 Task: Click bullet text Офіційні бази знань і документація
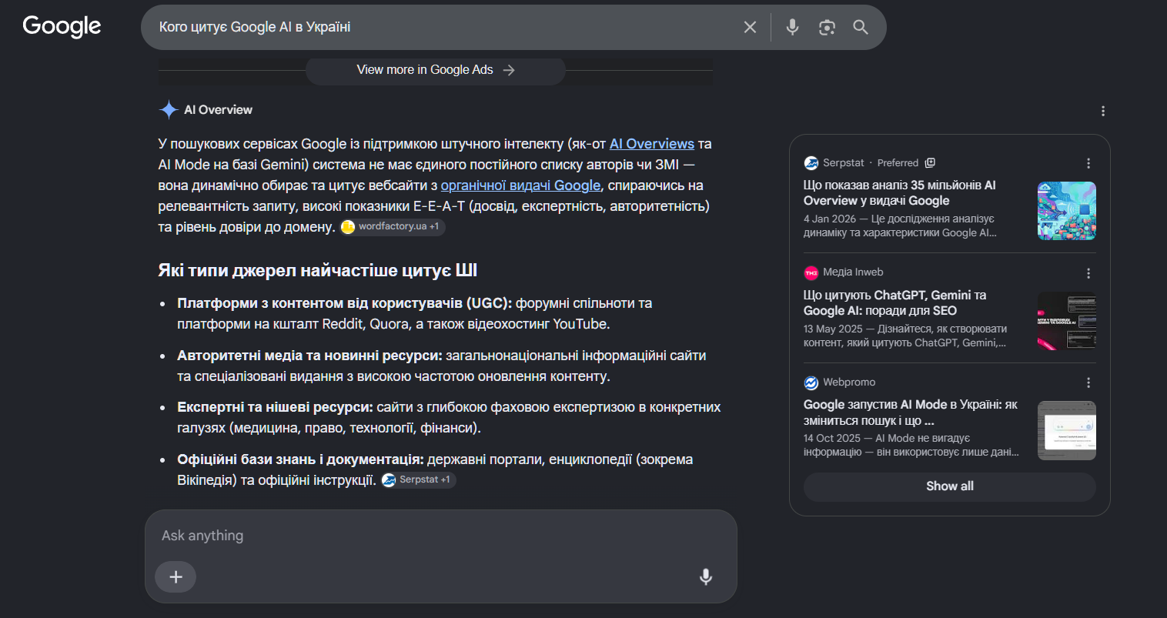[300, 459]
